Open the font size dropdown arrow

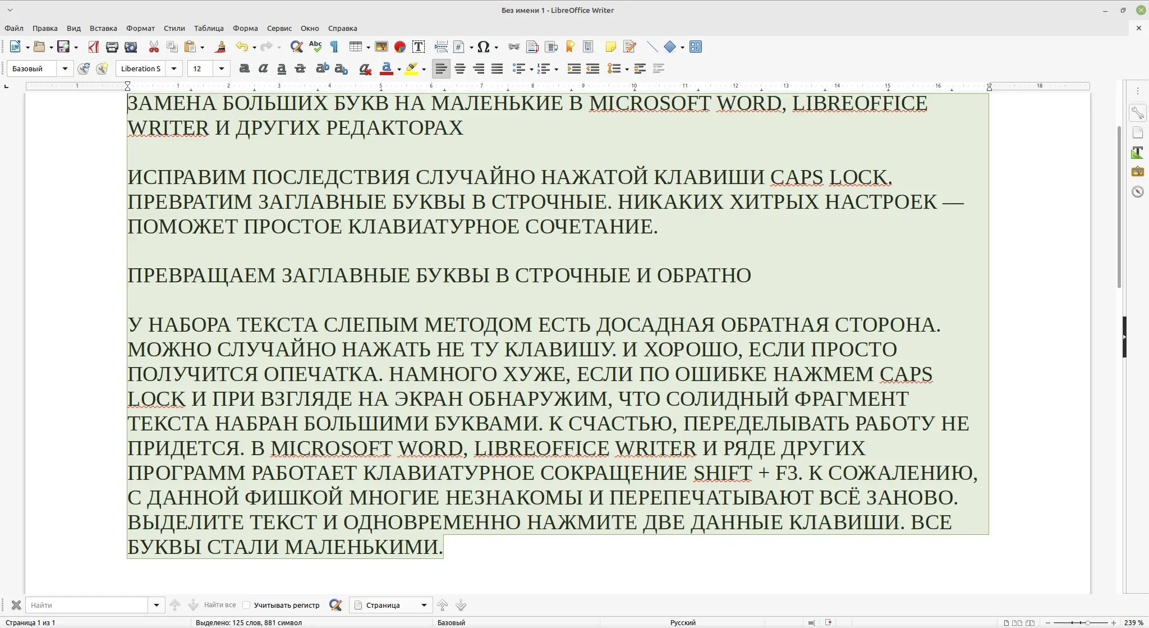[222, 68]
